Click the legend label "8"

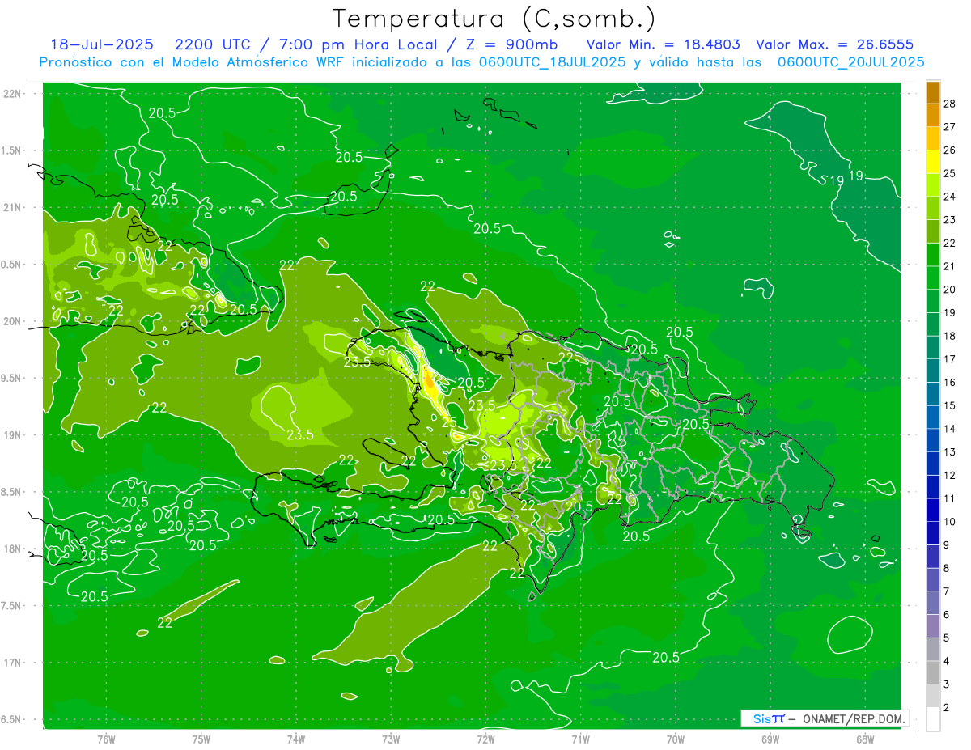[x=946, y=568]
